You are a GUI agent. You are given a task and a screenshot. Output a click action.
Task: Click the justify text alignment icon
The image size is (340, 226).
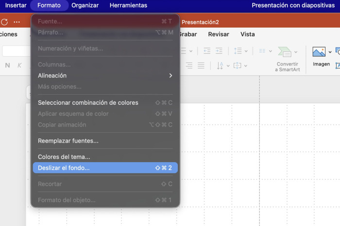point(201,65)
